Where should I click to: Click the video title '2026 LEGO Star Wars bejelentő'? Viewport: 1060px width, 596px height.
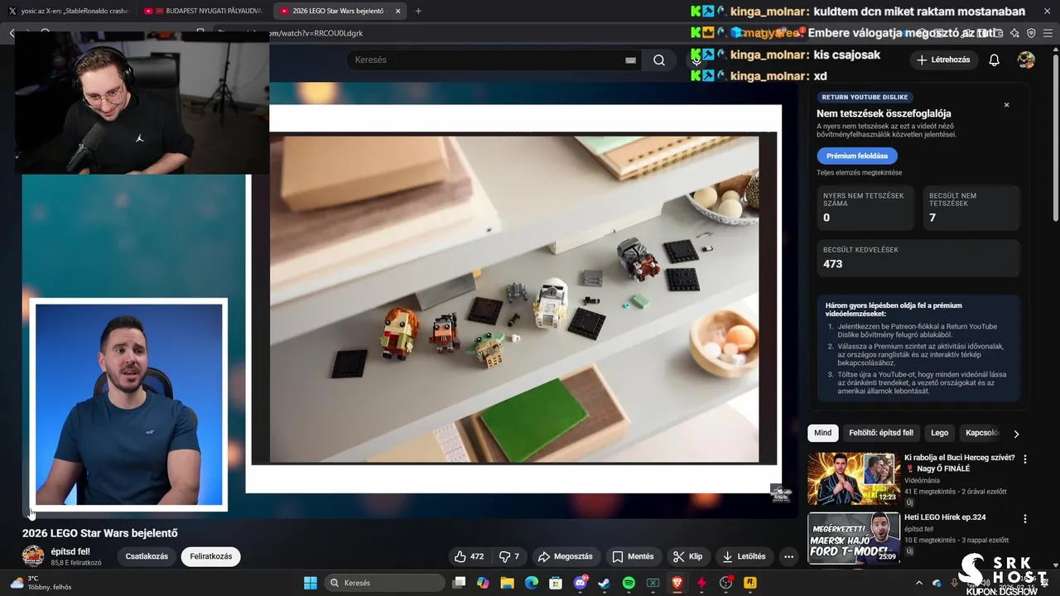pyautogui.click(x=100, y=533)
